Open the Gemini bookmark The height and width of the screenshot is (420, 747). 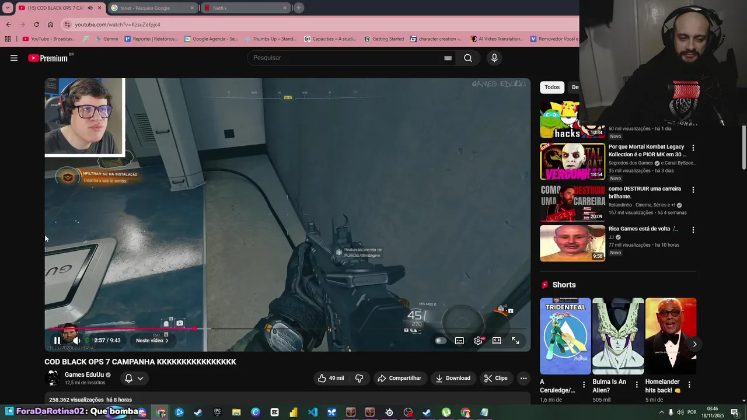[x=106, y=39]
